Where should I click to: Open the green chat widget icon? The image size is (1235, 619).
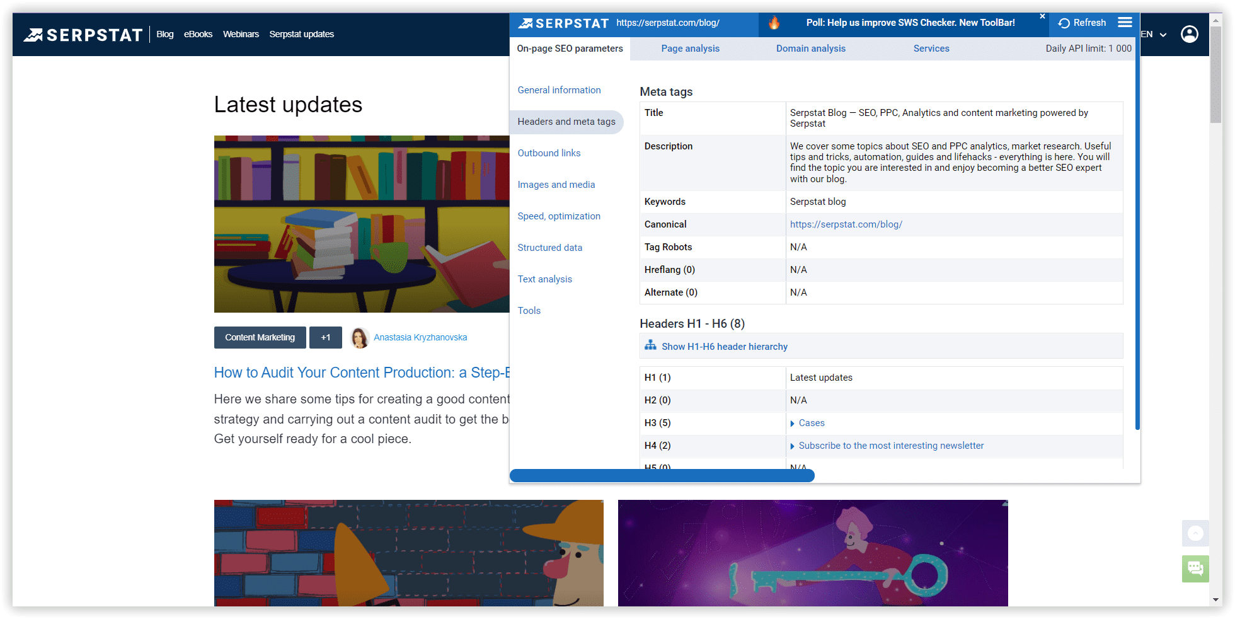[1195, 569]
